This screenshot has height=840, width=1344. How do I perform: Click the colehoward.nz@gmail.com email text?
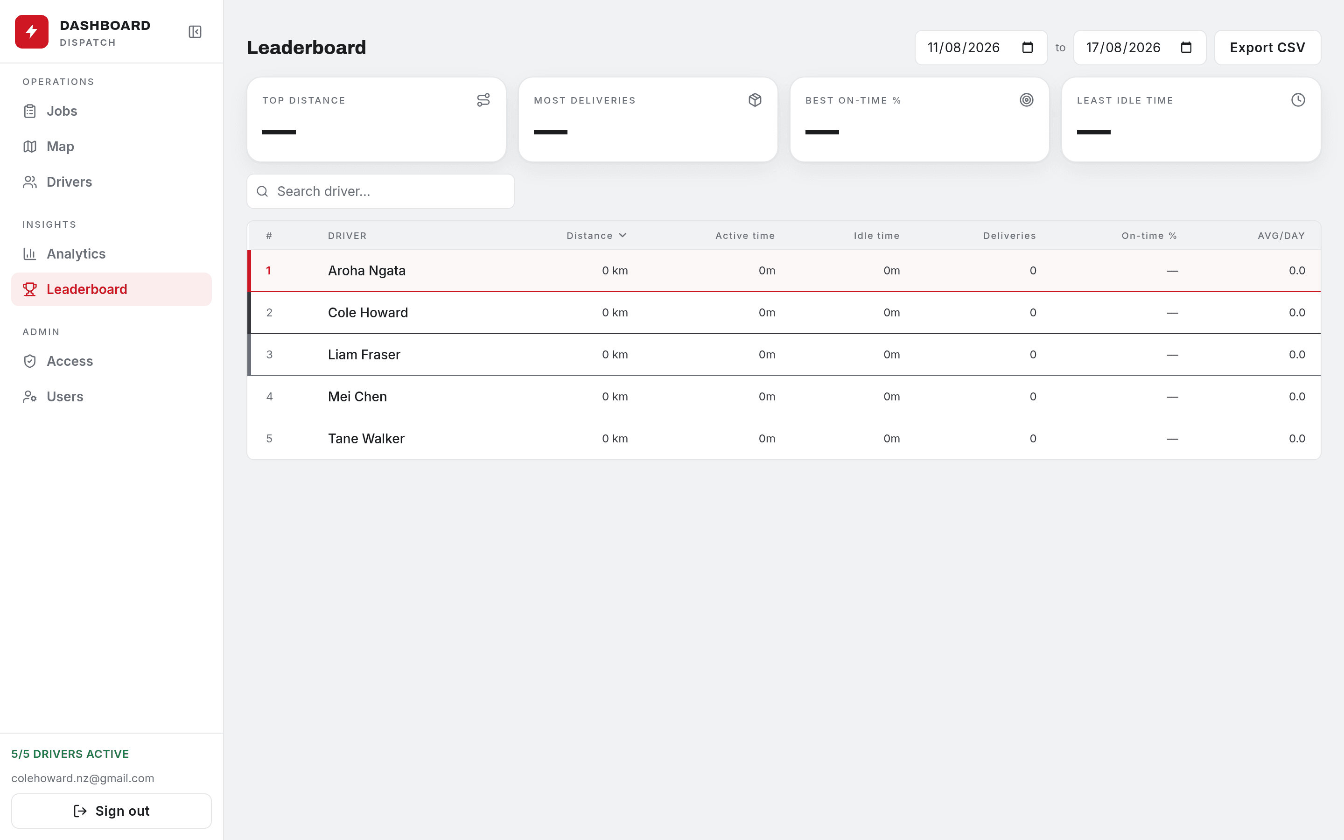coord(83,778)
